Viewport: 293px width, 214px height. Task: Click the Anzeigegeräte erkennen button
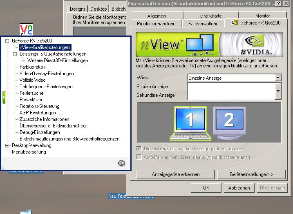click(176, 174)
